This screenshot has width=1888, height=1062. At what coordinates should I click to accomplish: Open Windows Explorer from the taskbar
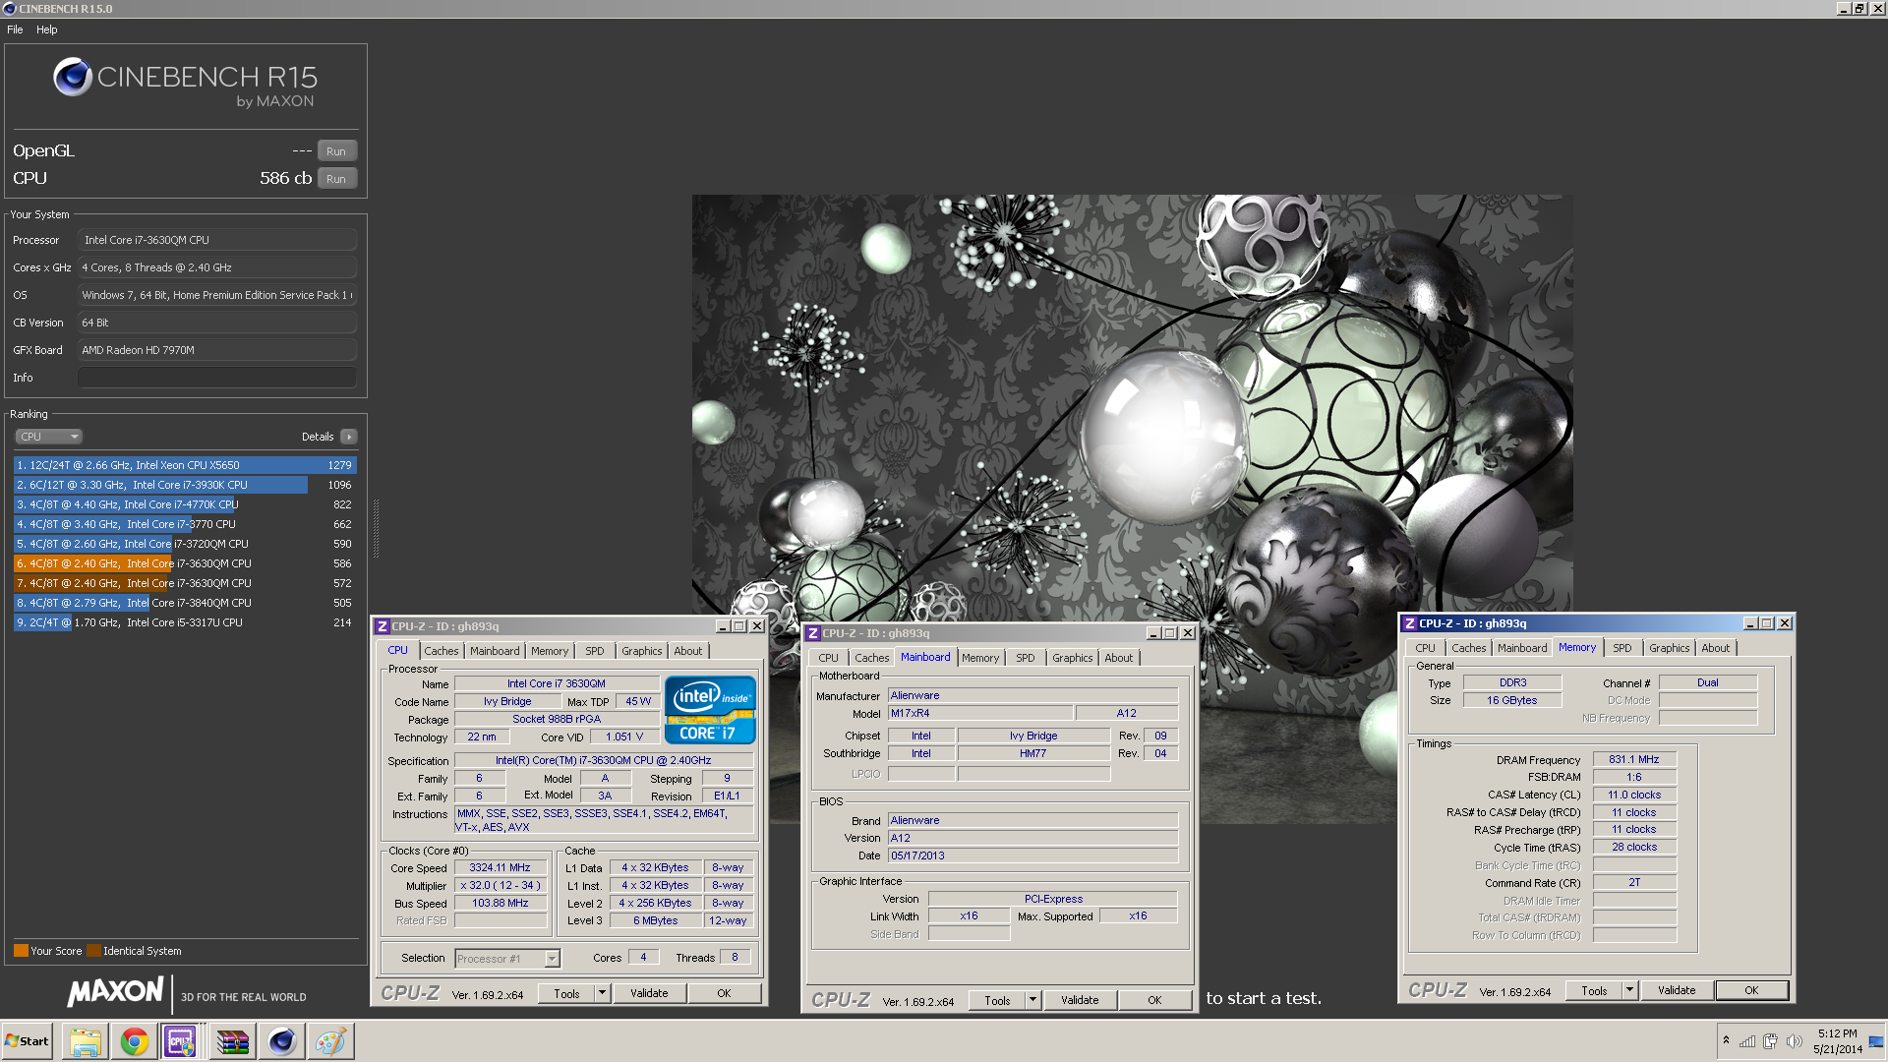(x=86, y=1041)
